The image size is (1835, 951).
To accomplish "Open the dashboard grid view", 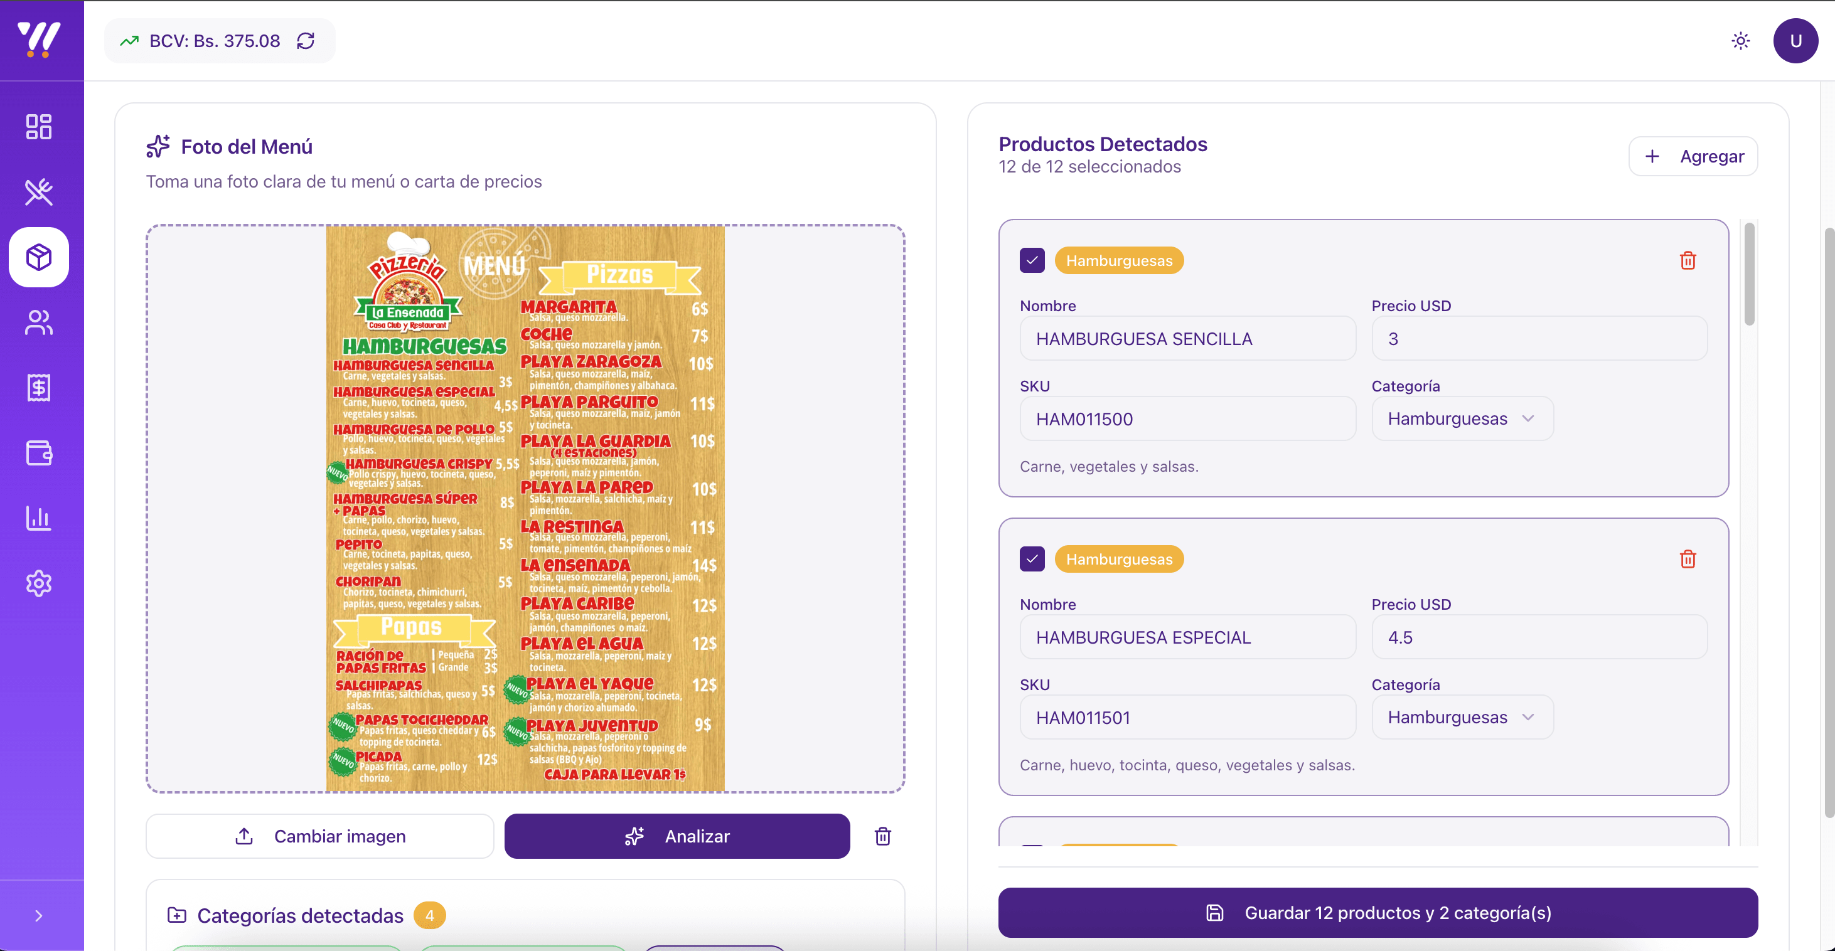I will [39, 126].
